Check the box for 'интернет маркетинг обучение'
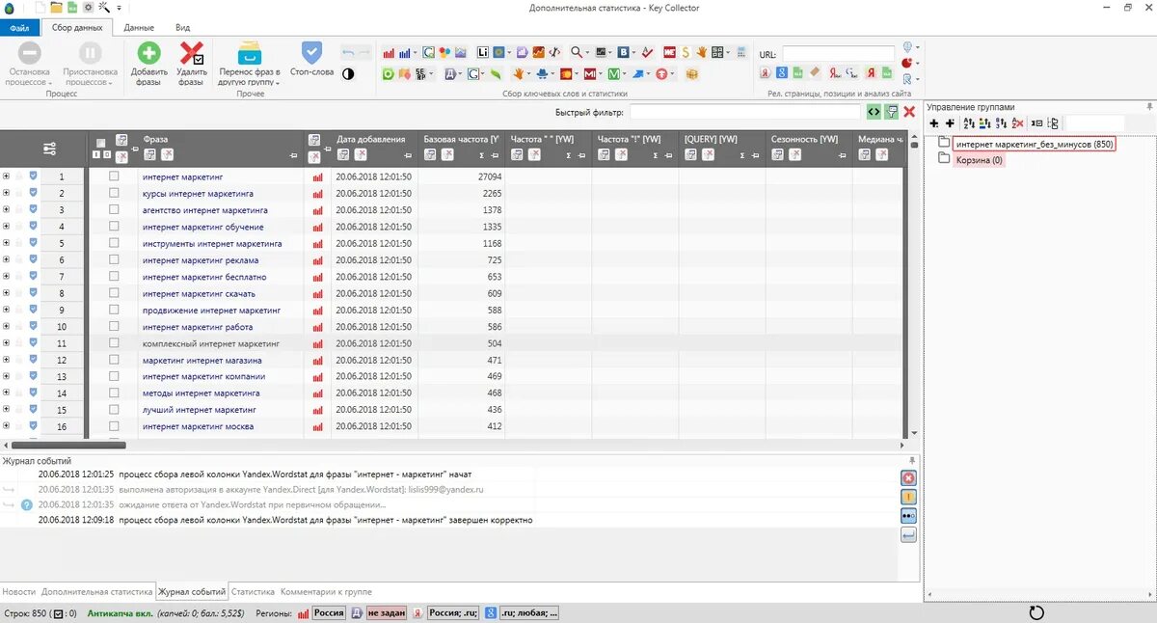The image size is (1157, 623). [114, 227]
